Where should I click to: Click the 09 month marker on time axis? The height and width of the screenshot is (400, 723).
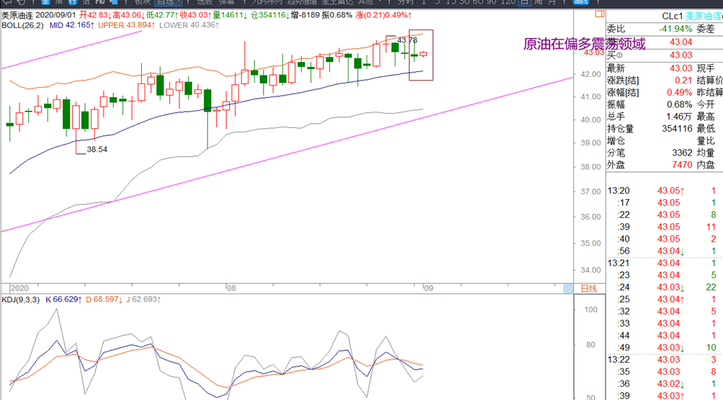[x=428, y=288]
